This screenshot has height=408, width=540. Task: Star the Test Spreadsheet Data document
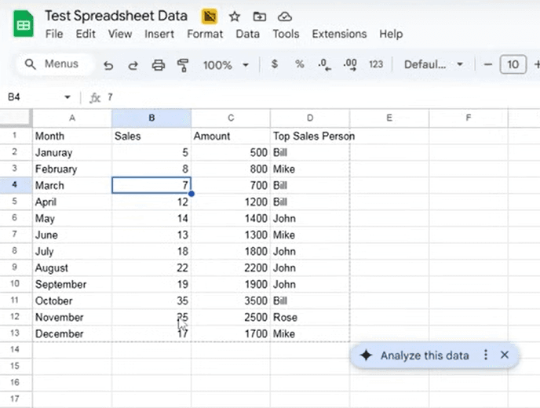click(x=235, y=16)
